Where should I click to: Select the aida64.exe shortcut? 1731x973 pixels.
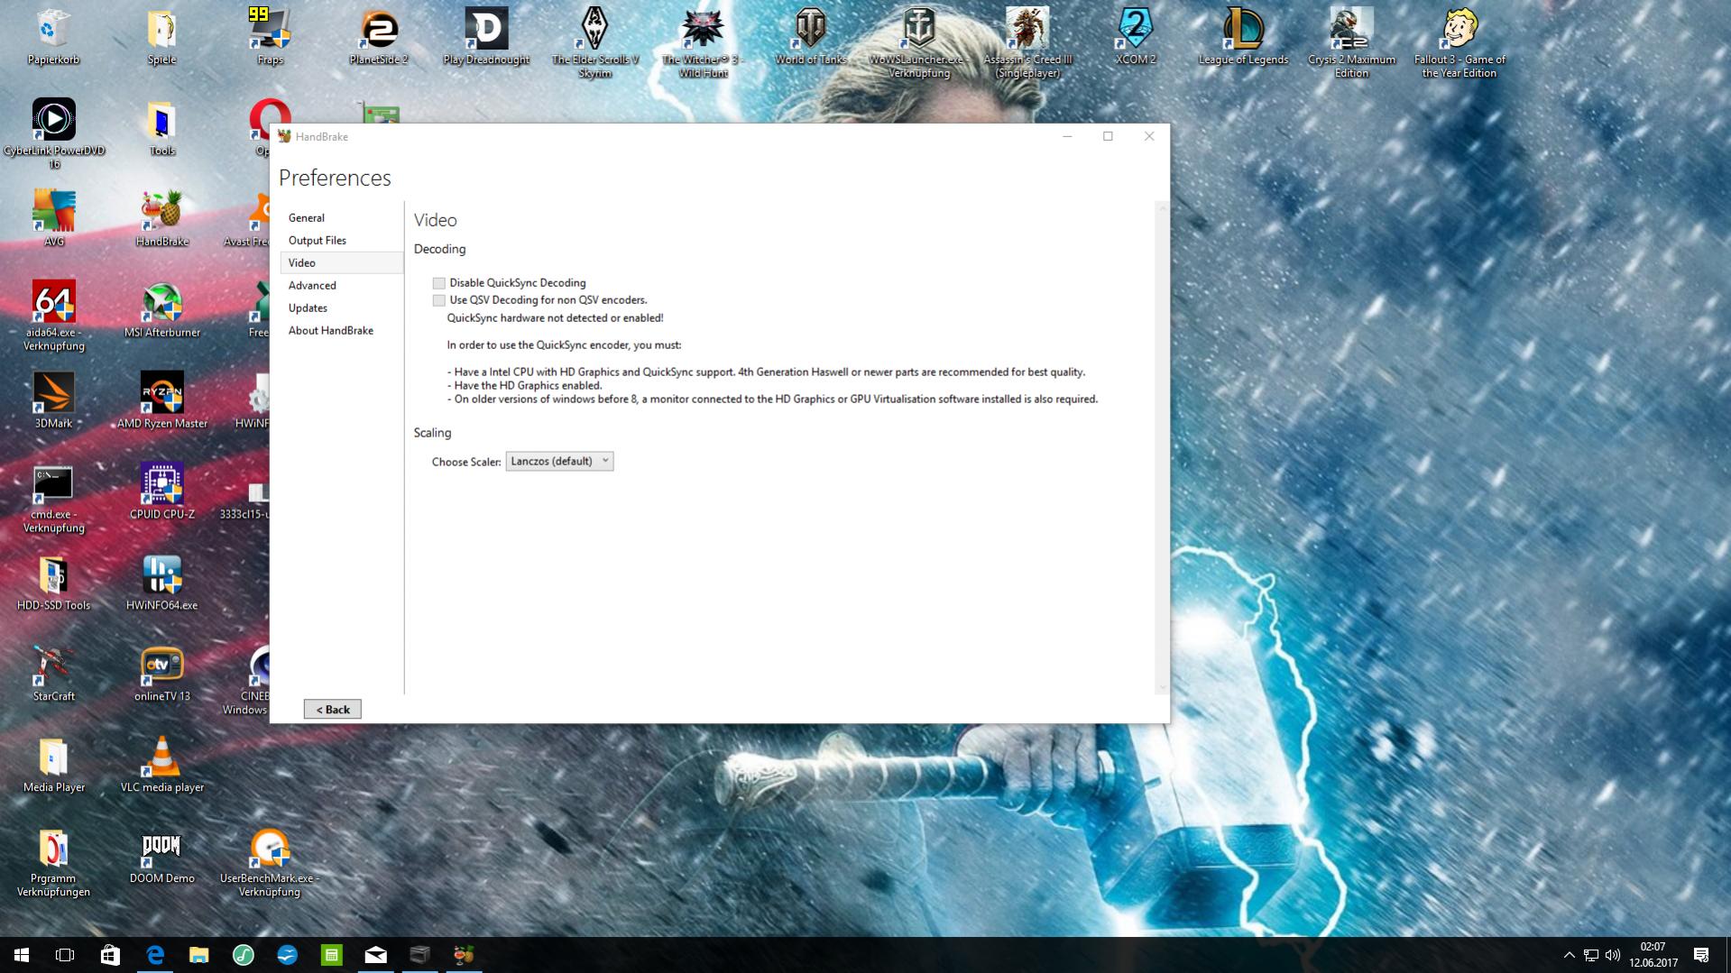click(53, 316)
